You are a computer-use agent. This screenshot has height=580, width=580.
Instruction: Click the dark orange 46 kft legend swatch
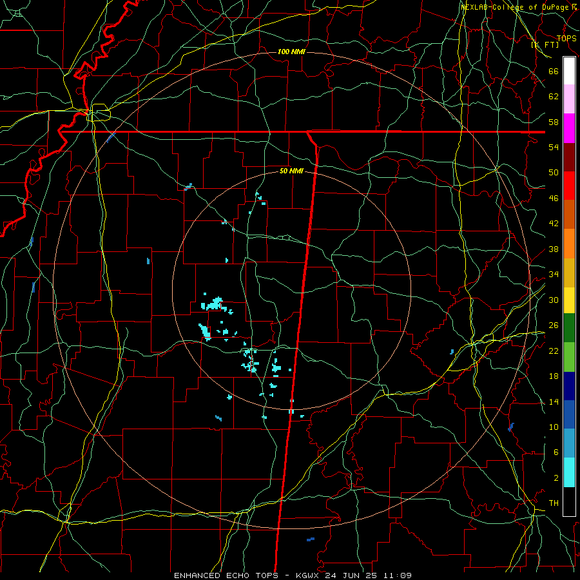(569, 215)
